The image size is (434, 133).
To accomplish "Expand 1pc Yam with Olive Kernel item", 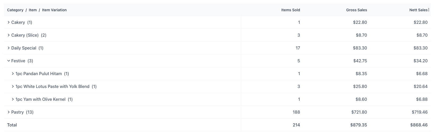I will click(x=13, y=99).
